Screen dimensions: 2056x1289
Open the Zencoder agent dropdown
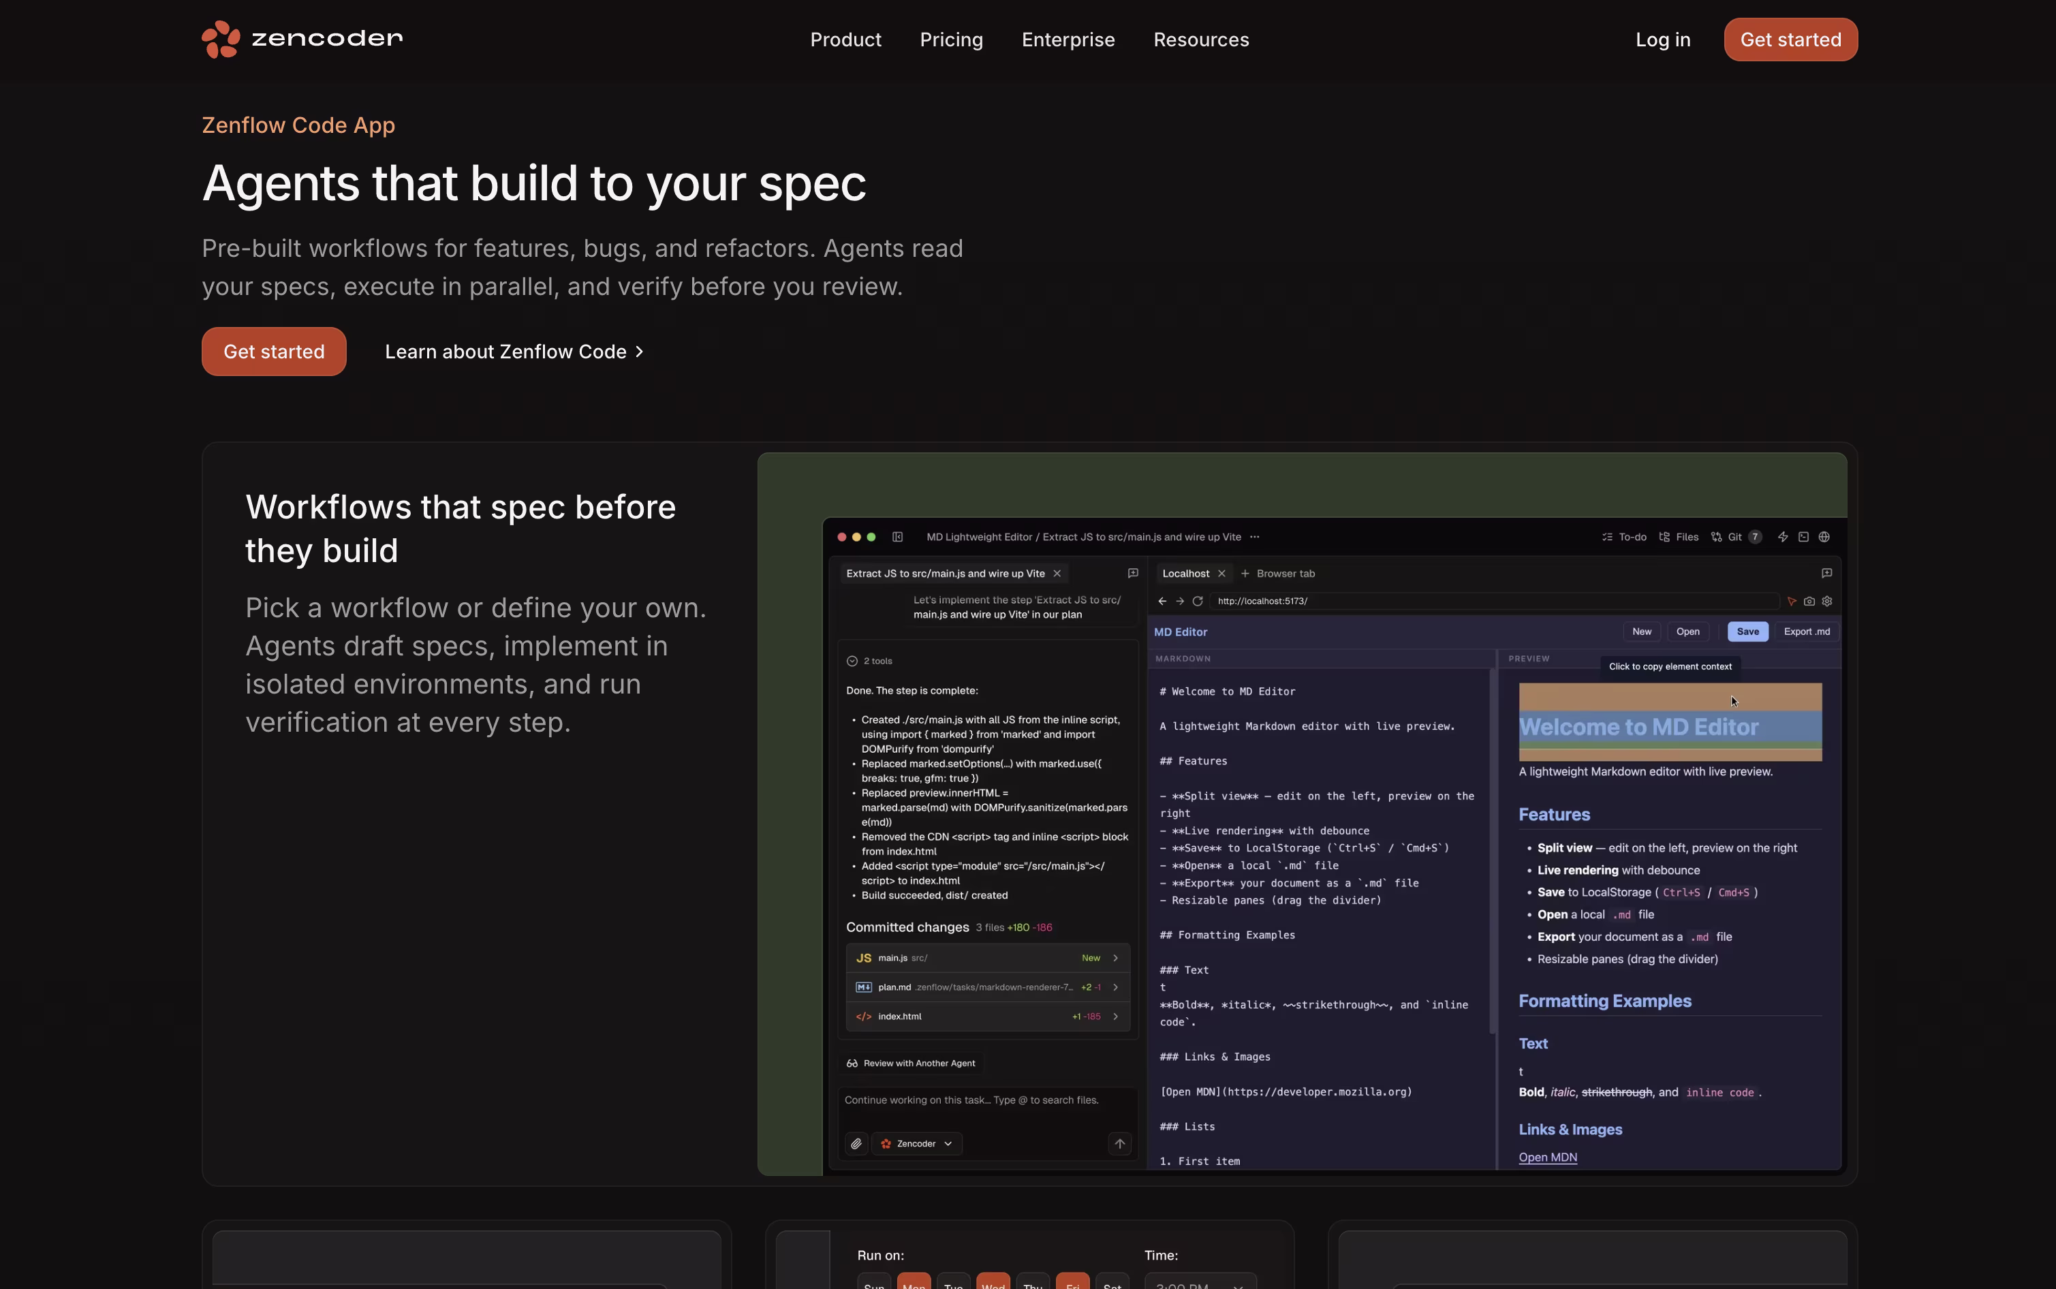[x=917, y=1144]
